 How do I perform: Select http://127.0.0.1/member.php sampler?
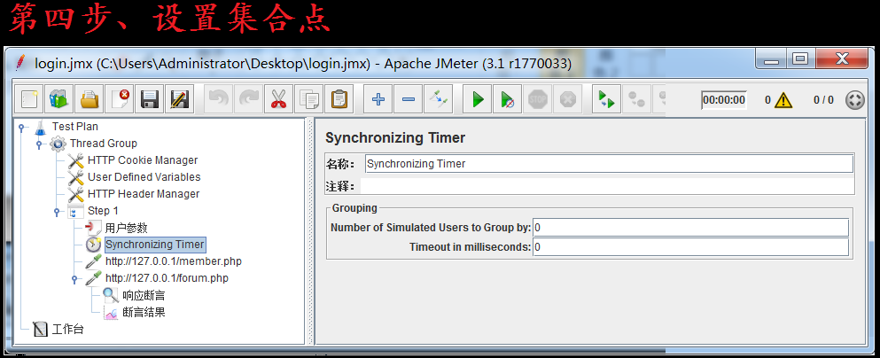(x=174, y=261)
